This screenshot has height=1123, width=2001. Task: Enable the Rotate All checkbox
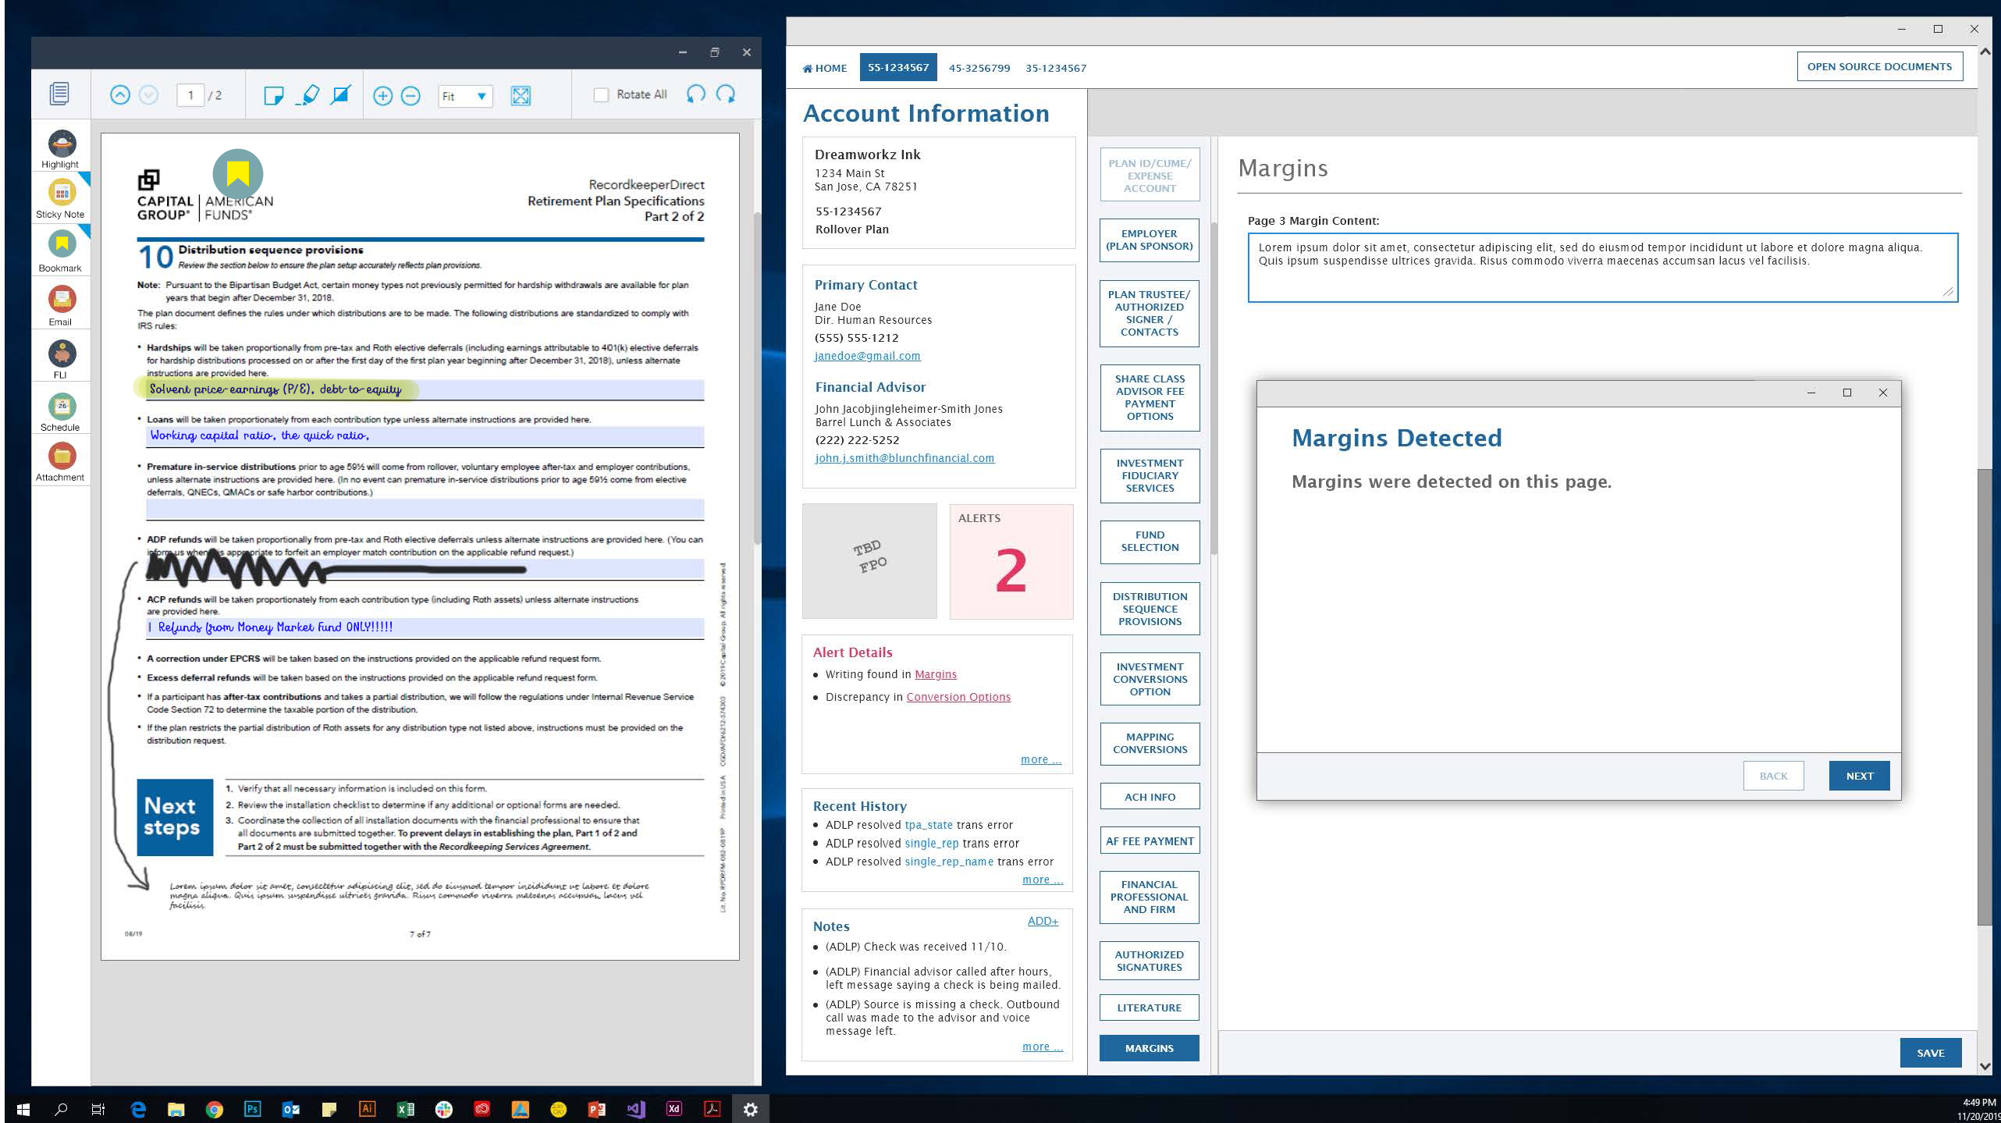coord(601,94)
